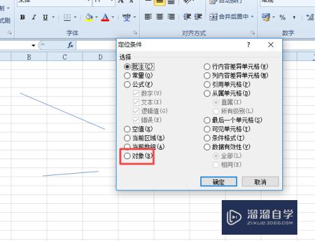Select the short lower line shape

tap(71, 174)
